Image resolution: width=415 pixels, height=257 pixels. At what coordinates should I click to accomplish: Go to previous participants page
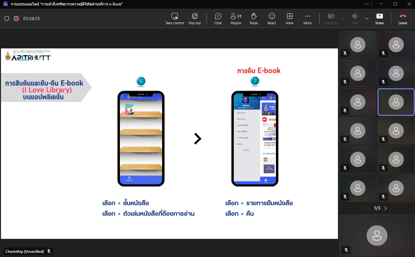click(368, 208)
